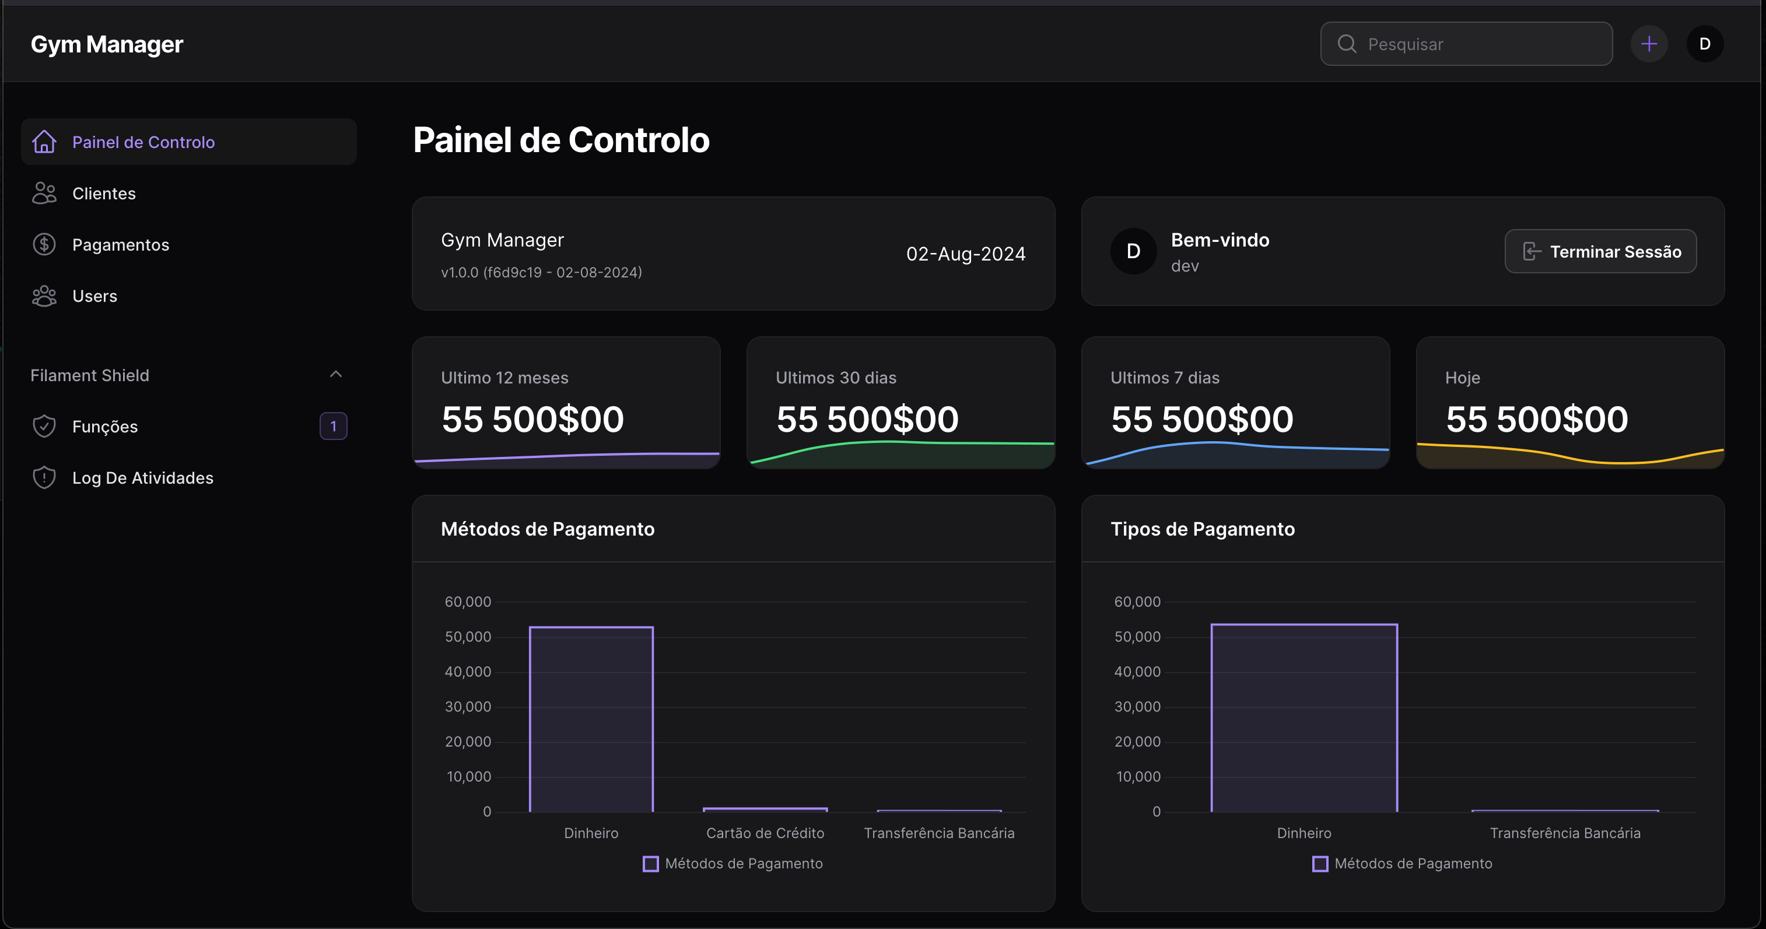The width and height of the screenshot is (1766, 929).
Task: Click the Gym Manager text in info card
Action: pyautogui.click(x=503, y=240)
